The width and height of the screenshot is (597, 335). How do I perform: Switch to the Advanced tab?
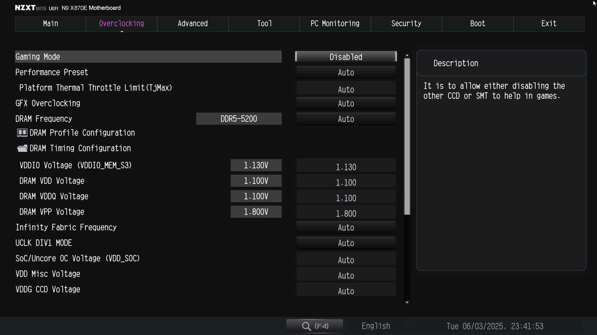[192, 24]
